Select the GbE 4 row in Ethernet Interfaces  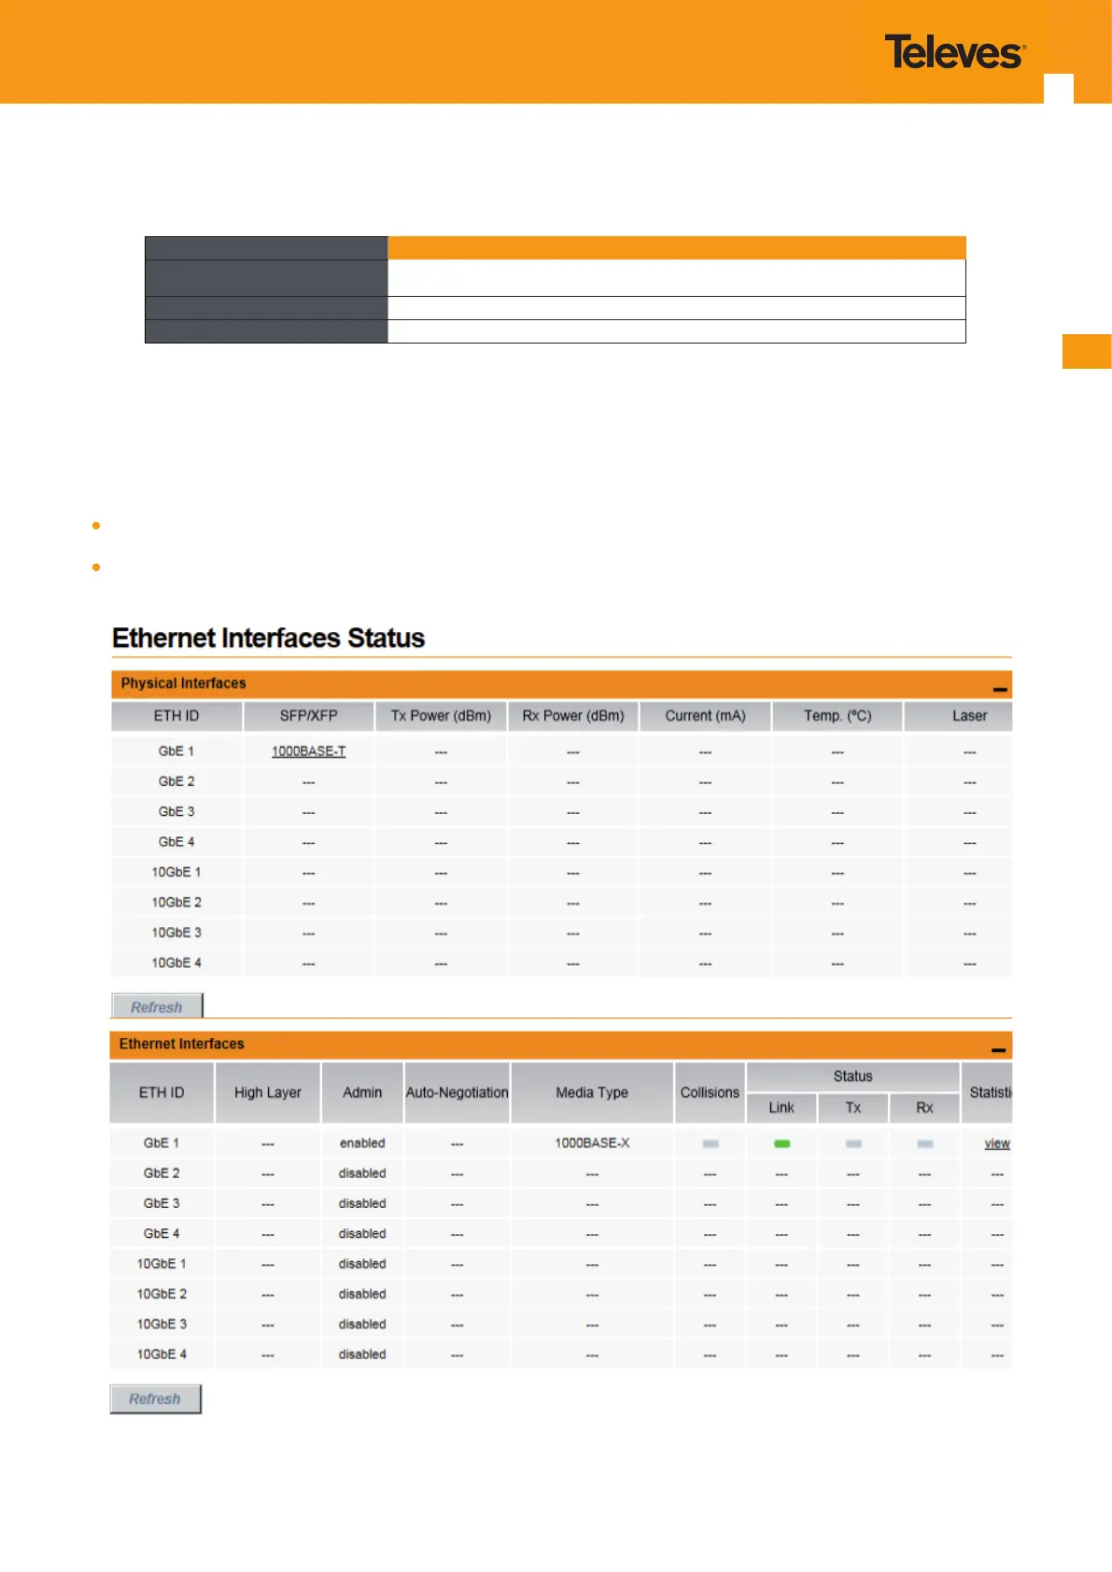(x=561, y=1234)
